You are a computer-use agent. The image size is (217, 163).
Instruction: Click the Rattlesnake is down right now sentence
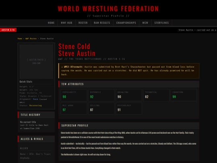(x=86, y=155)
